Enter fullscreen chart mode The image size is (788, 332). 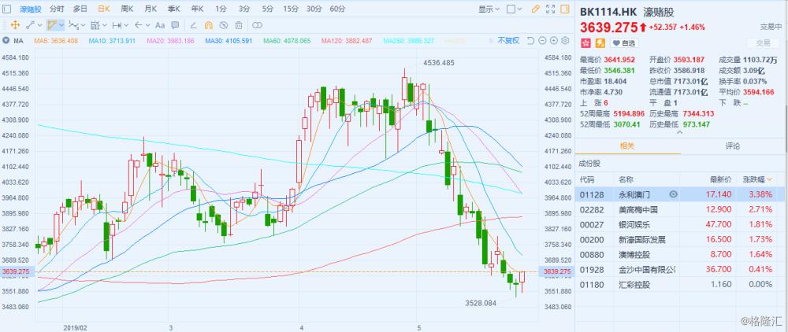click(550, 9)
